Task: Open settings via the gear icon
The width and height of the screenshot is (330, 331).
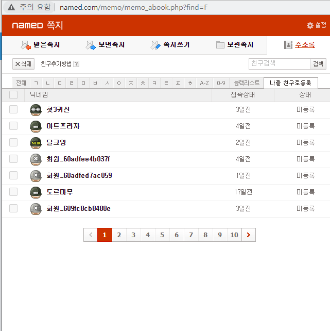Action: 310,25
